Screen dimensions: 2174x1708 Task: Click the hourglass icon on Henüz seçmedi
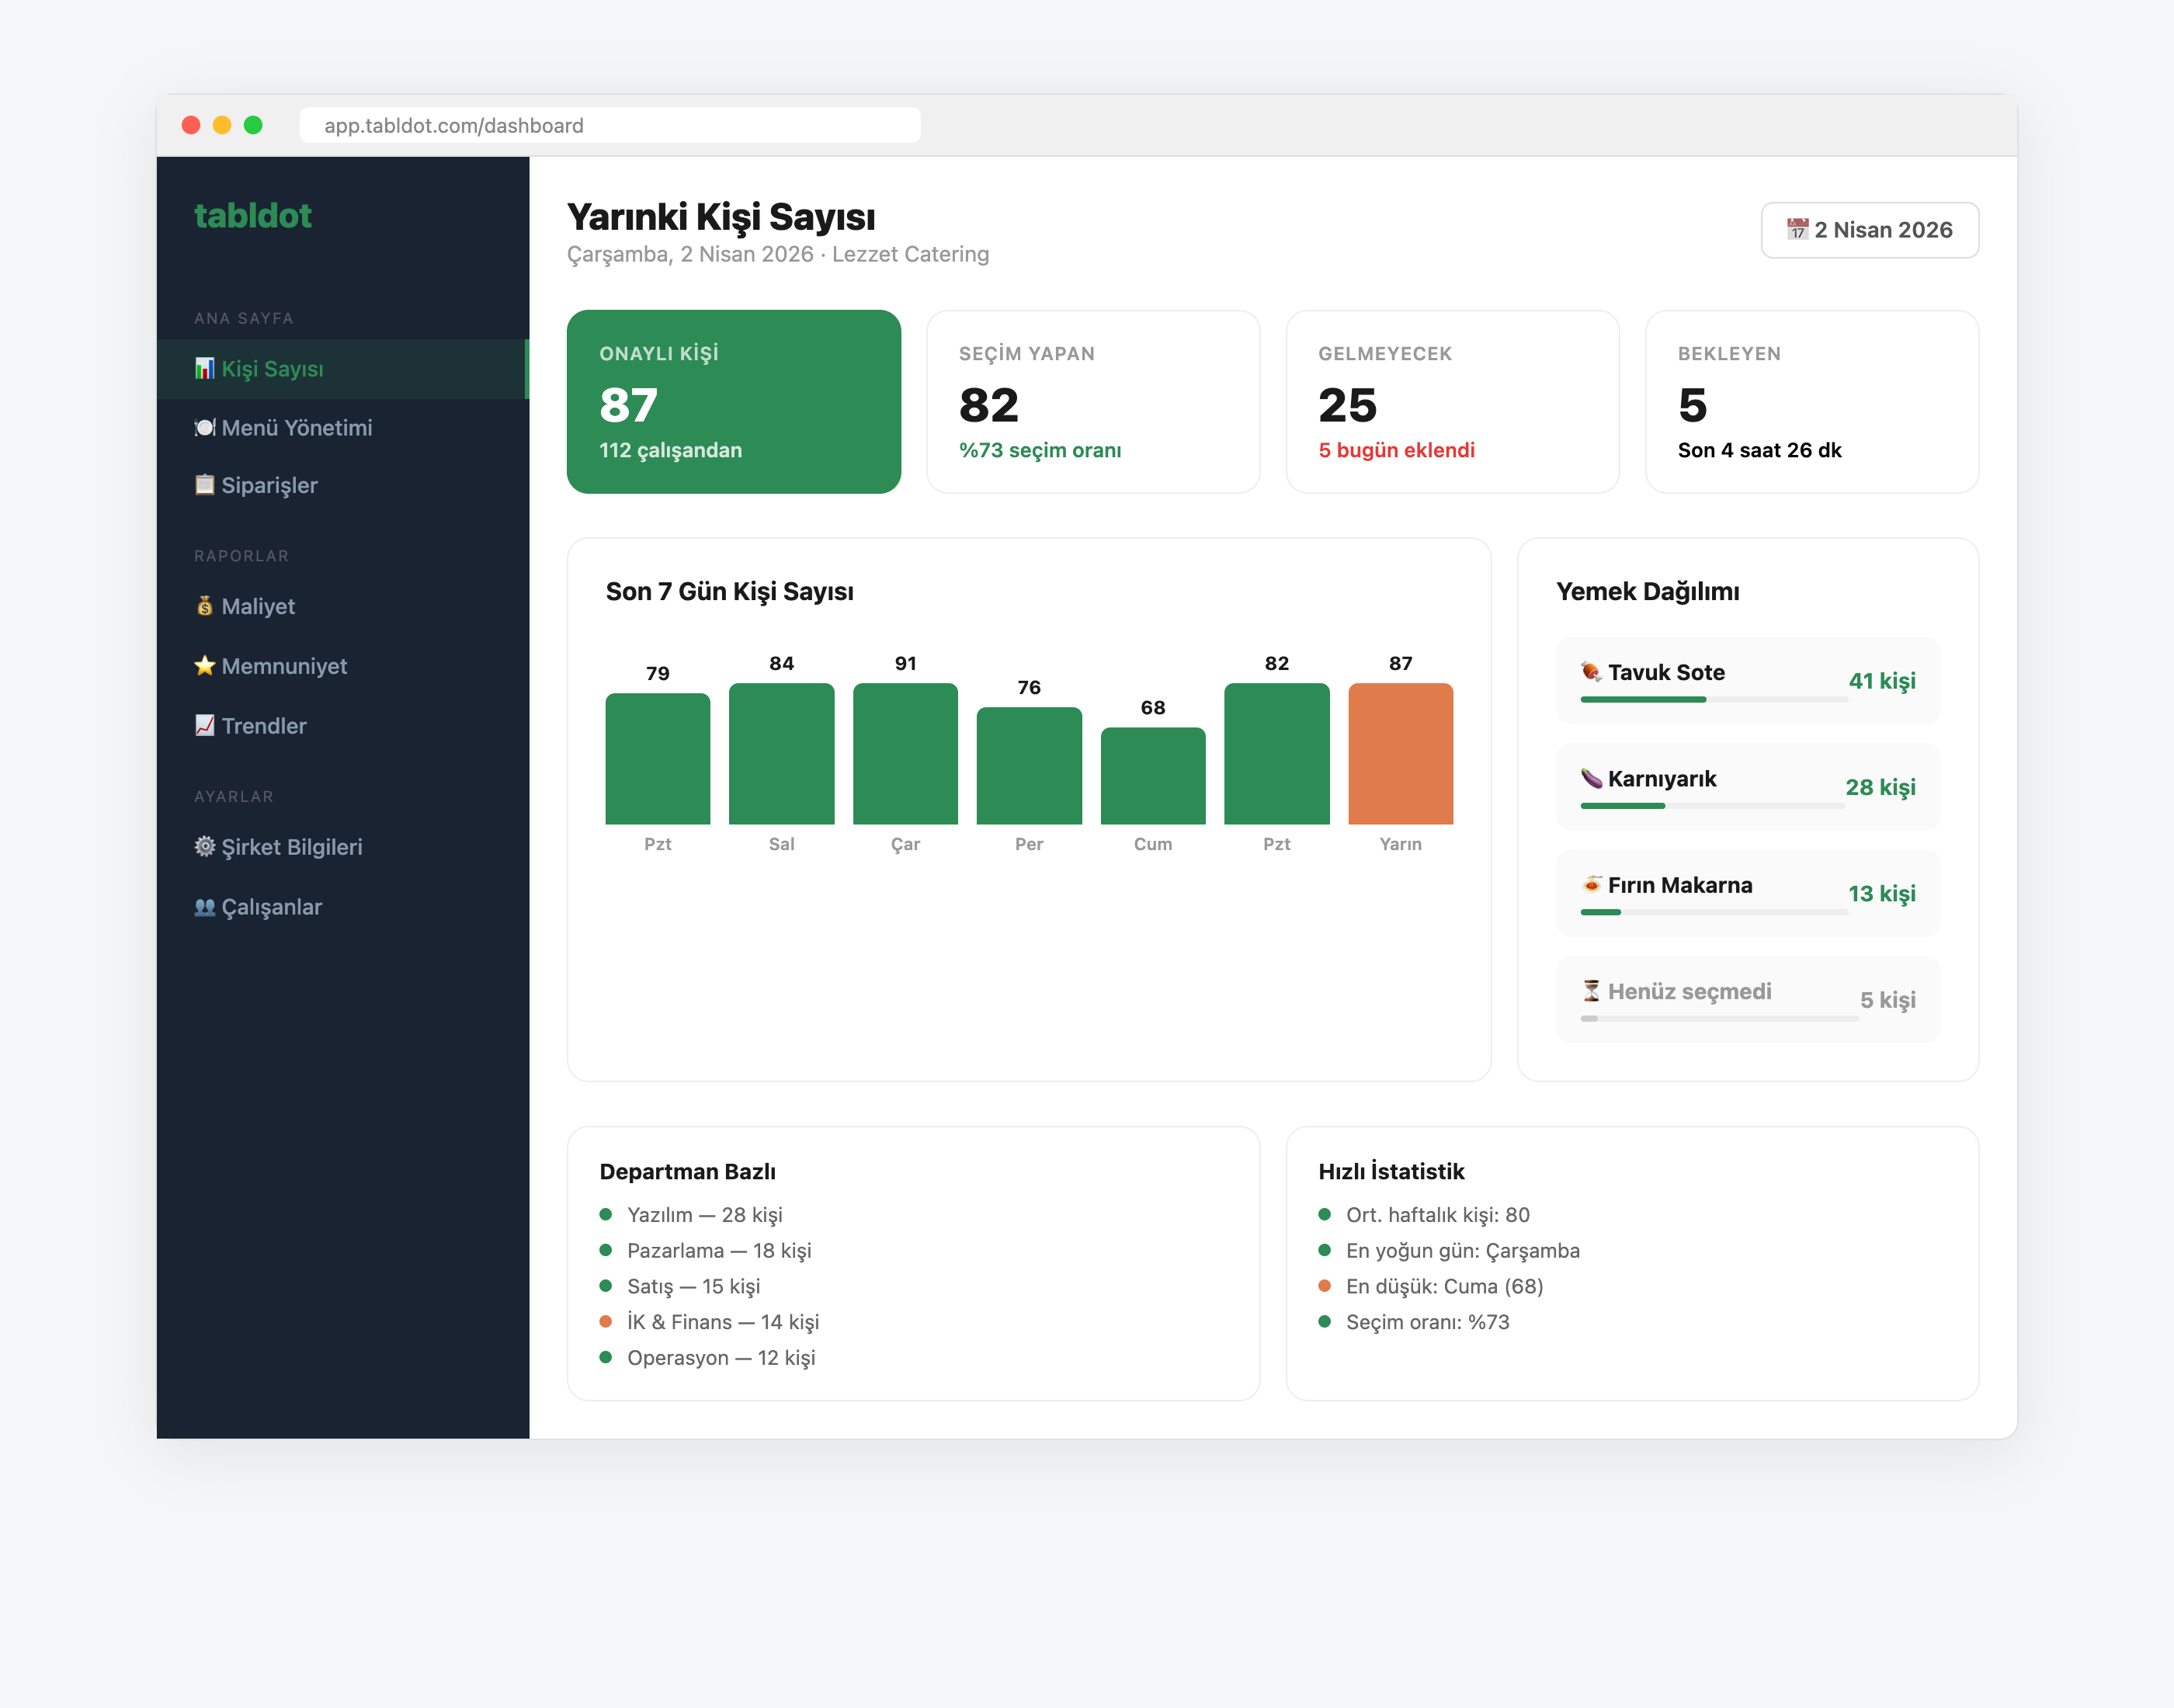[1589, 991]
